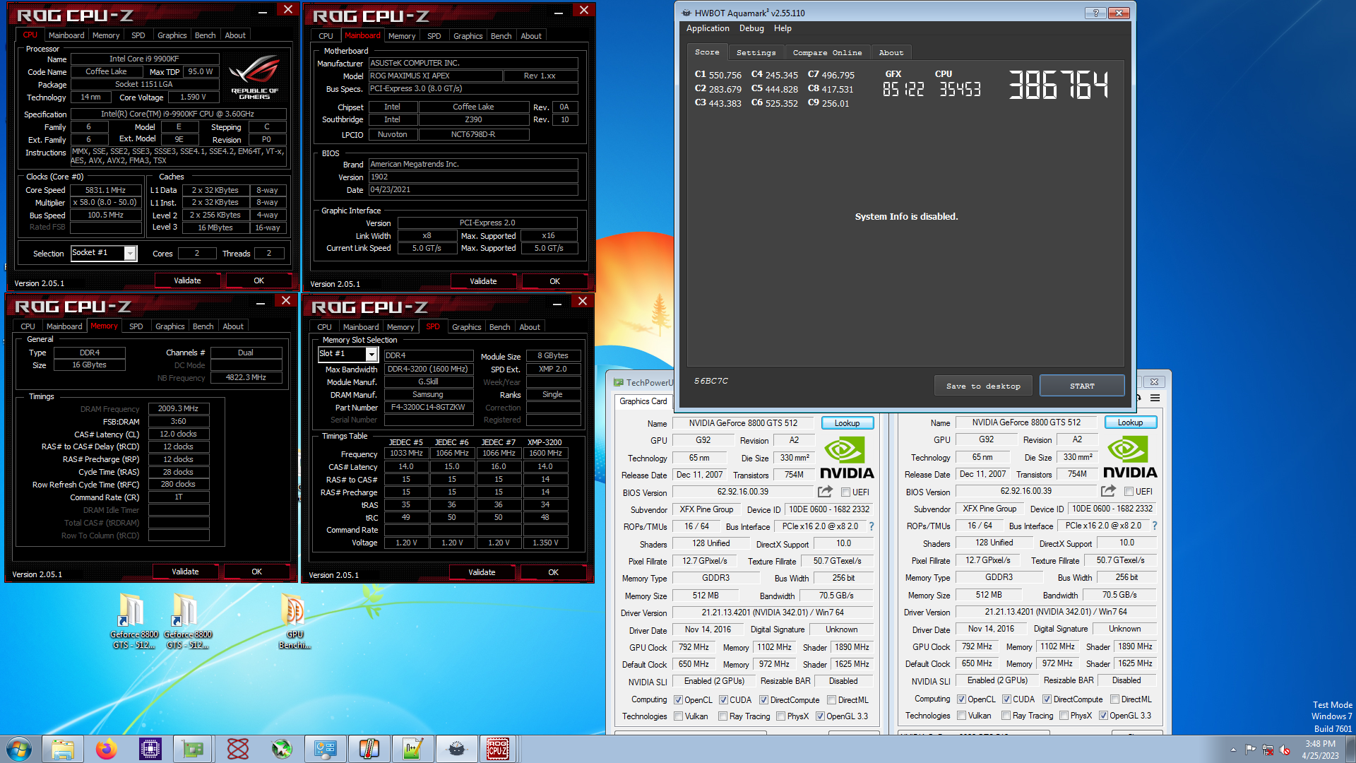The width and height of the screenshot is (1356, 763).
Task: Open the thermometer temperature monitor taskbar icon
Action: click(369, 749)
